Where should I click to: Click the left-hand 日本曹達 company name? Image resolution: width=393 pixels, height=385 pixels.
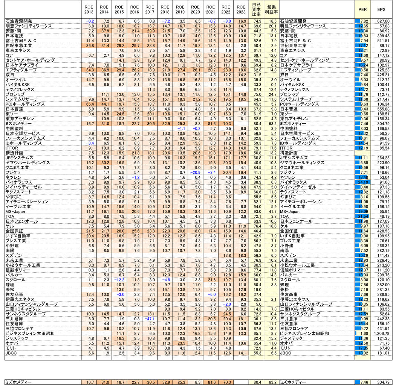pos(14,109)
